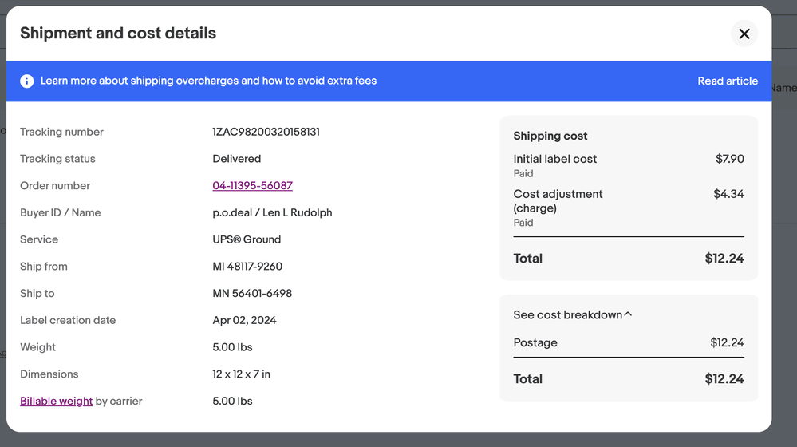Screen dimensions: 797x447
Task: Click the dimensions value 12 x 12 x 7 in
Action: tap(242, 374)
